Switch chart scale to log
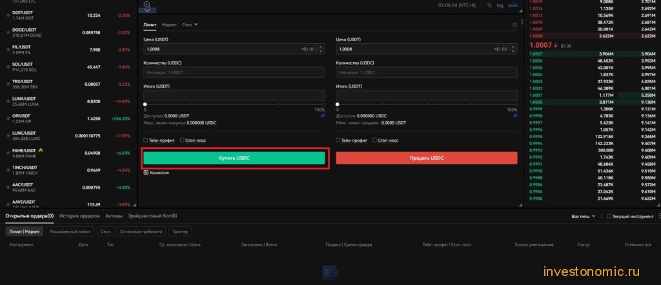The width and height of the screenshot is (661, 285). [x=500, y=5]
